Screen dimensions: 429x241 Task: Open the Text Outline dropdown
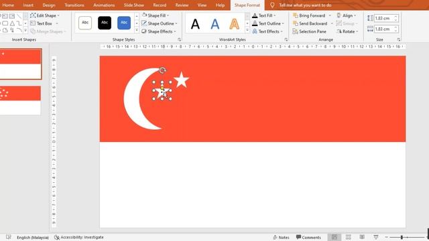click(268, 23)
